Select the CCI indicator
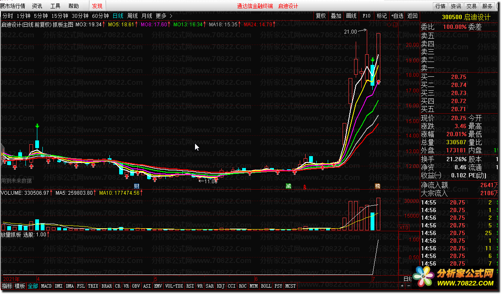 pyautogui.click(x=231, y=286)
